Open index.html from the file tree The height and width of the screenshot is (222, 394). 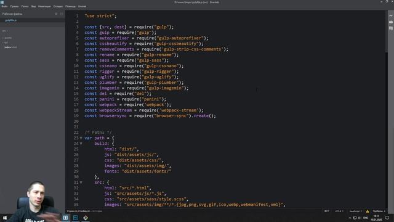click(x=10, y=47)
